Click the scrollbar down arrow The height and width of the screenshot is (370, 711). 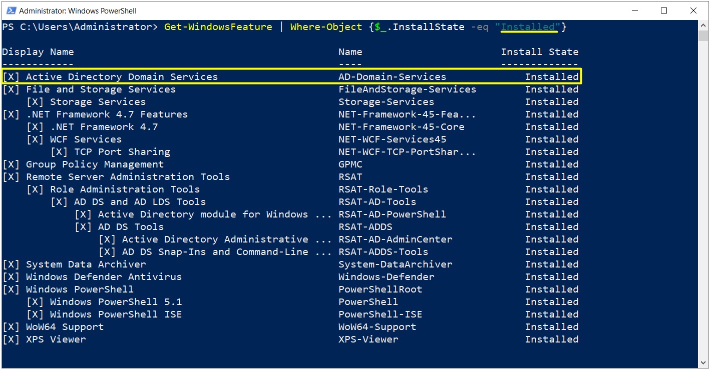click(x=703, y=363)
